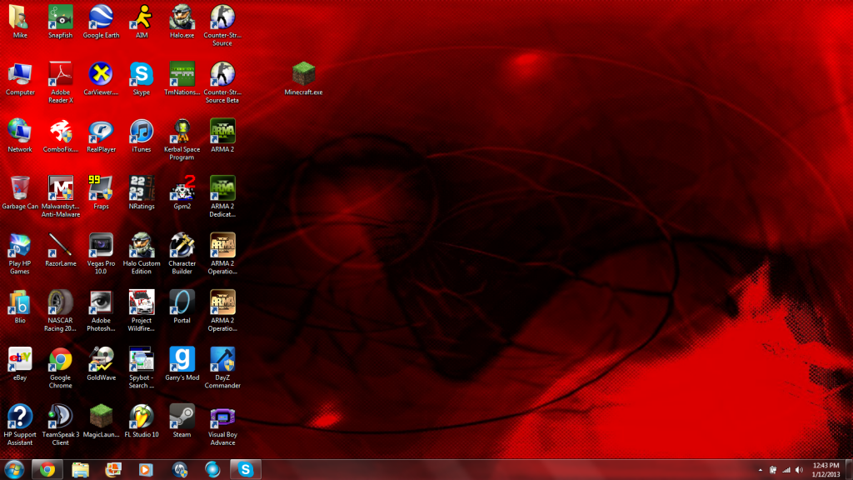The height and width of the screenshot is (480, 853).
Task: Select the Malwarebytes Anti-Malware shortcut
Action: click(x=60, y=197)
